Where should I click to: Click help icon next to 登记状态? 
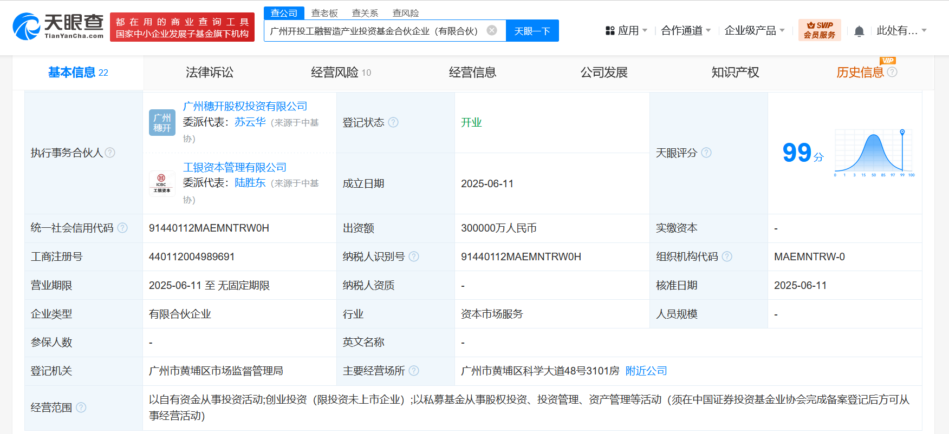tap(393, 122)
